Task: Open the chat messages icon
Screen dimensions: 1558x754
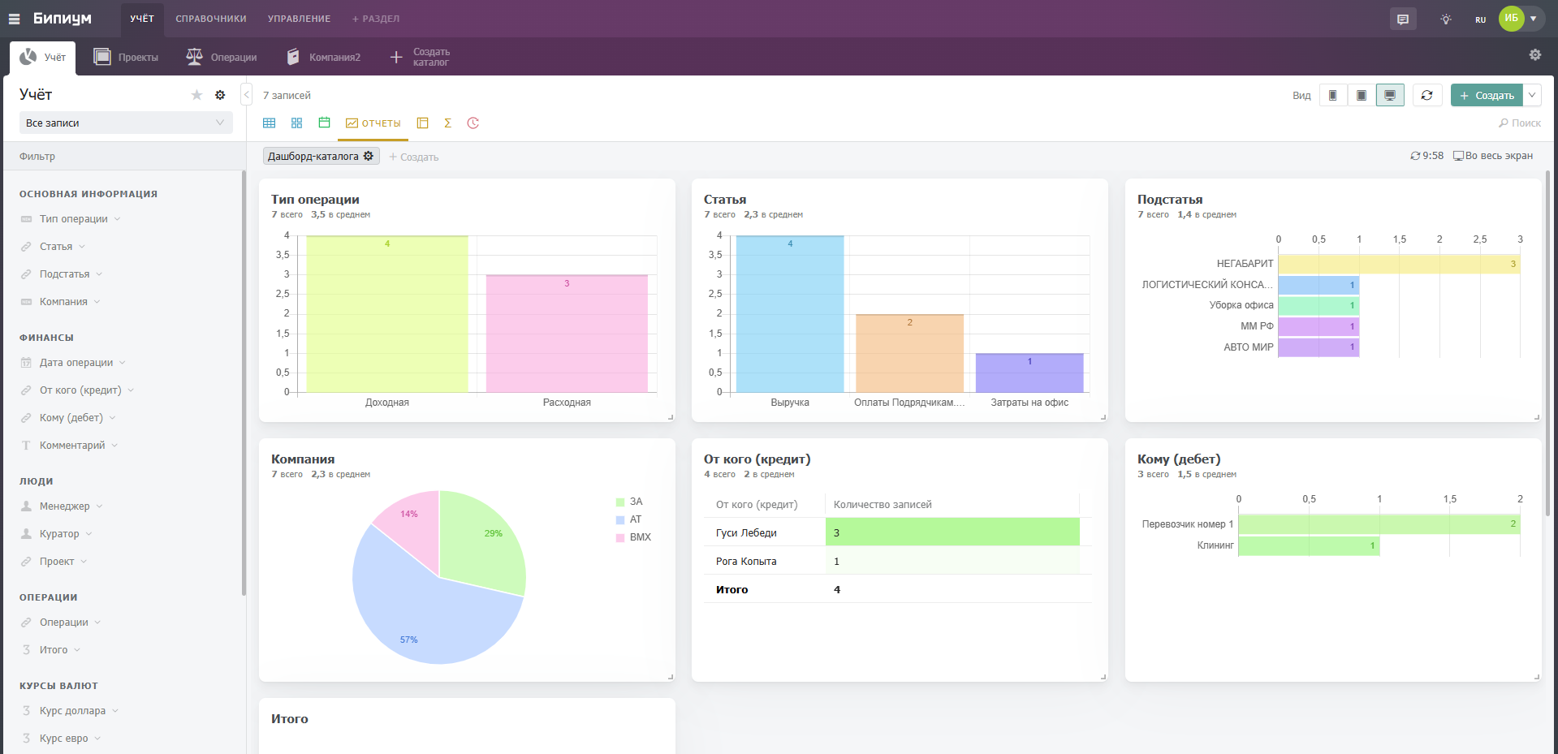Action: pos(1403,19)
